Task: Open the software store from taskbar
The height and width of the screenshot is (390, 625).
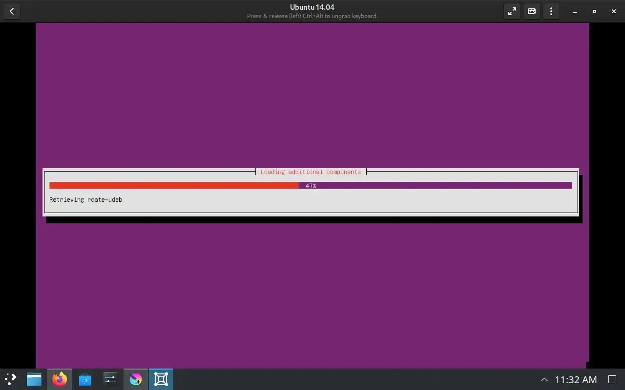Action: click(85, 379)
